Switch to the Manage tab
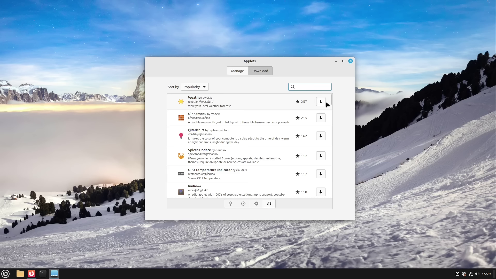496x279 pixels. click(x=237, y=71)
